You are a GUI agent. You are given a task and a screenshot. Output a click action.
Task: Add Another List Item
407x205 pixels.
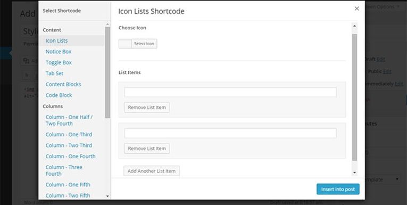click(152, 171)
